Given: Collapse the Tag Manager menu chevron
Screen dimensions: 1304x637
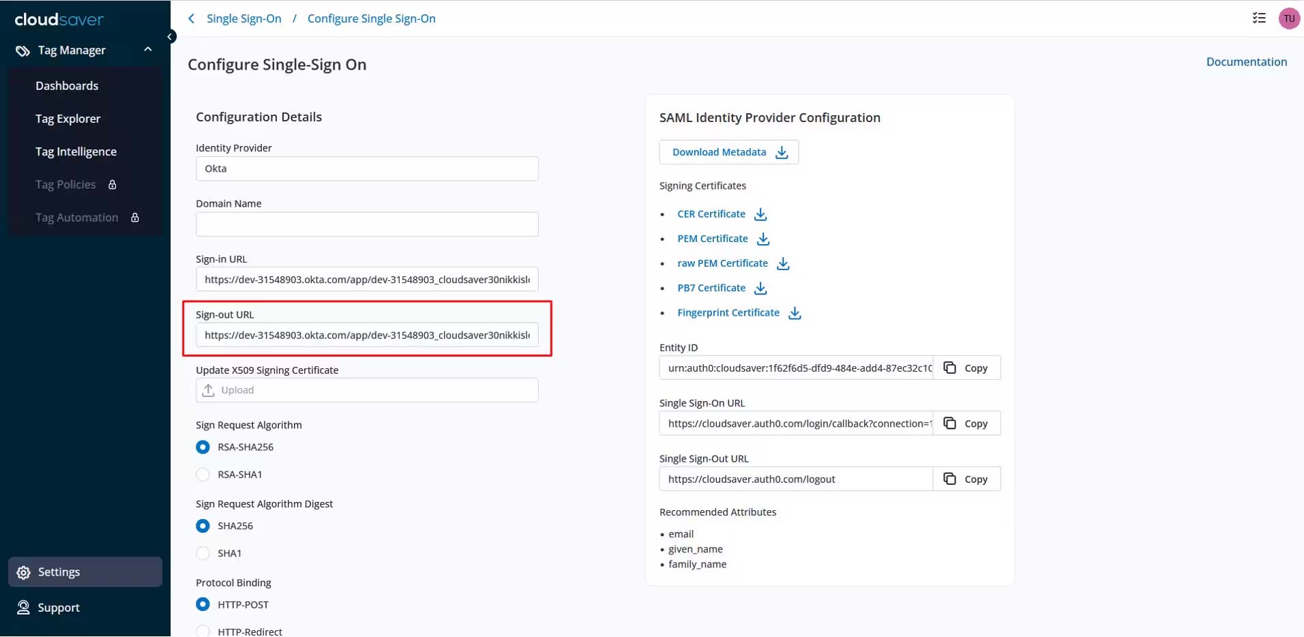Looking at the screenshot, I should [x=148, y=50].
